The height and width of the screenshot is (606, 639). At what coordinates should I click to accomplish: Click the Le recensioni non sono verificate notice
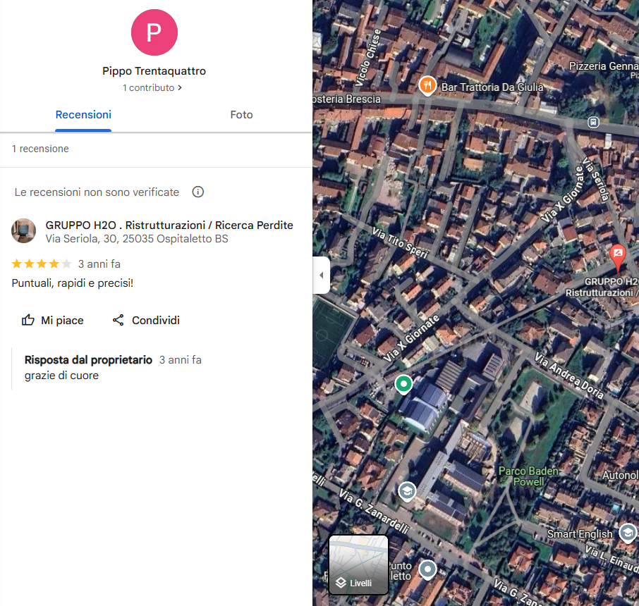pos(97,192)
